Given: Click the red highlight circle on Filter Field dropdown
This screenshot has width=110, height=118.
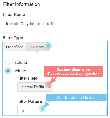Looking at the screenshot, I should [48, 84].
